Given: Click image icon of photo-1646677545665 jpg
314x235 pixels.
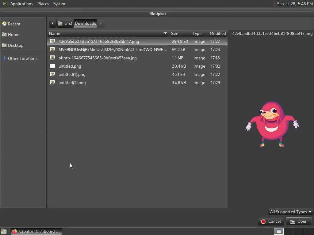Looking at the screenshot, I should click(52, 58).
